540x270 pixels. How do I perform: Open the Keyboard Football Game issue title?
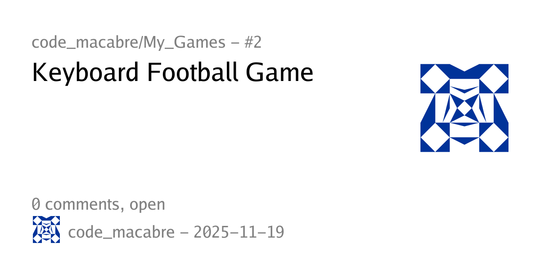(172, 73)
